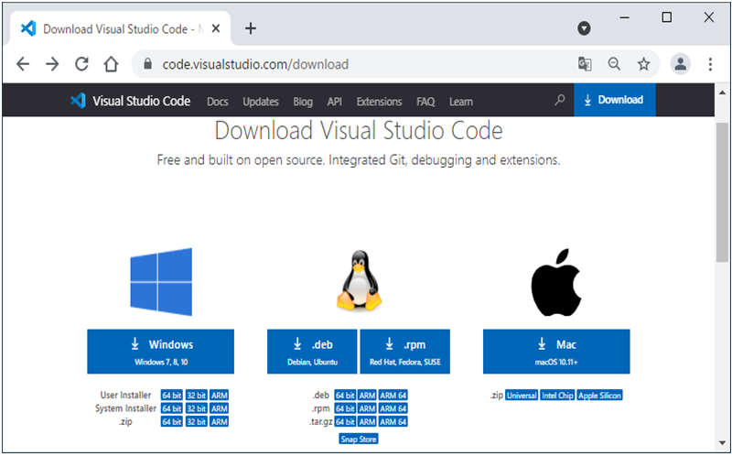
Task: Open a new browser tab
Action: (x=250, y=28)
